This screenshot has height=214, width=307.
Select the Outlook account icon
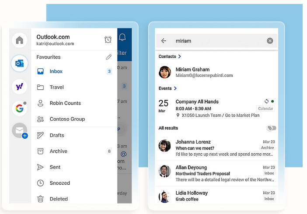[20, 63]
